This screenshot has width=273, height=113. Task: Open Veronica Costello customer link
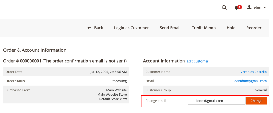253,72
